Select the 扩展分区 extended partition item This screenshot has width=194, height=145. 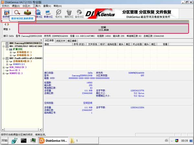coord(18,49)
